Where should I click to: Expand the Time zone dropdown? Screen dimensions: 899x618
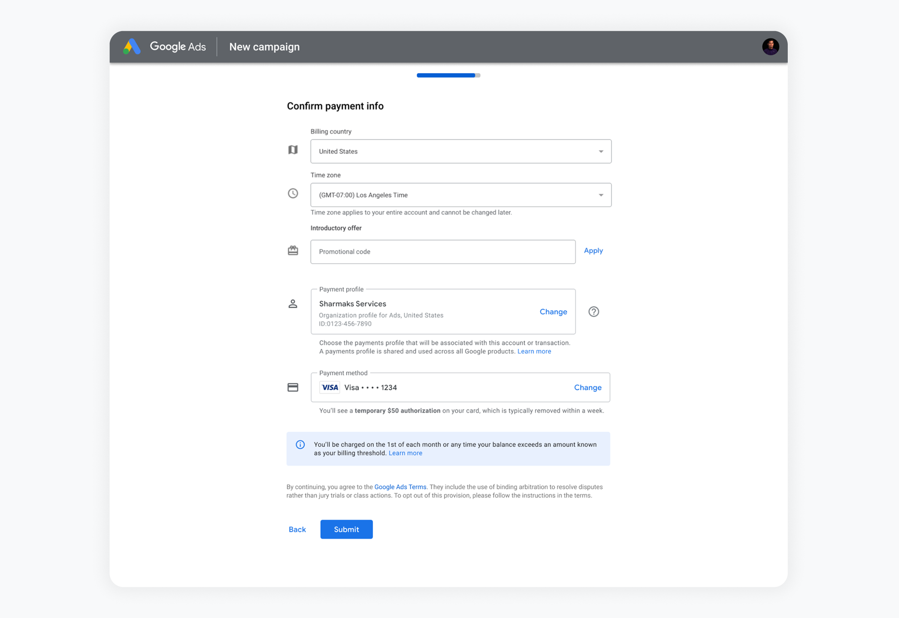pyautogui.click(x=461, y=195)
